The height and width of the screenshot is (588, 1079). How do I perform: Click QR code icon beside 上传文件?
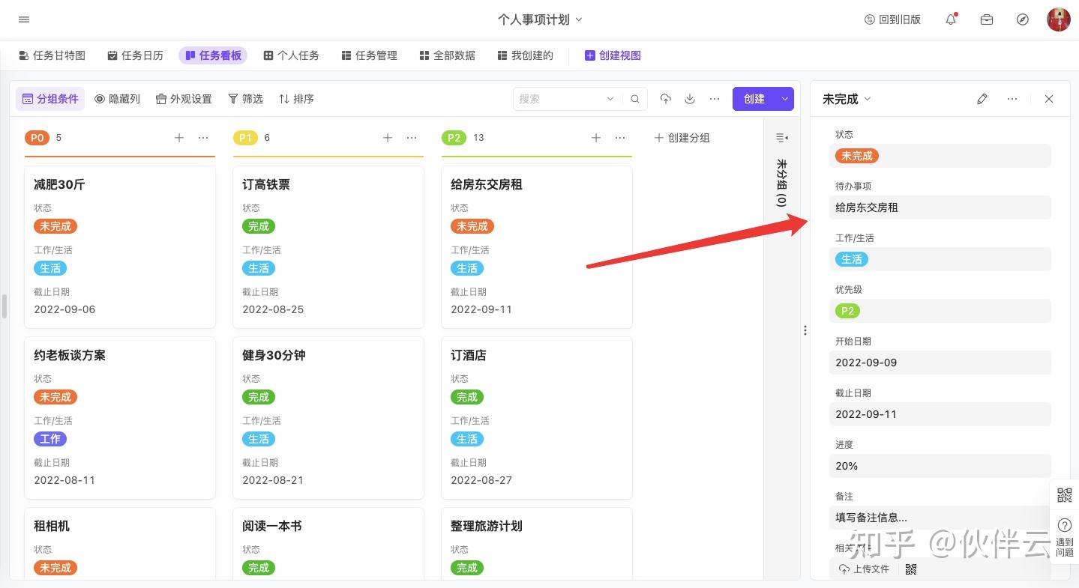(911, 569)
